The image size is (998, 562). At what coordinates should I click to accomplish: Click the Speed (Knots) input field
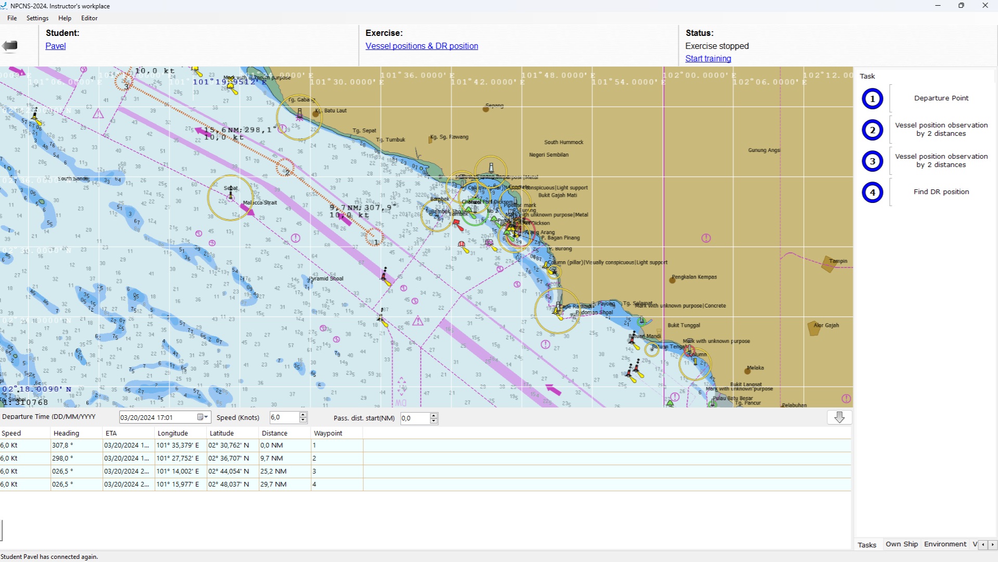284,417
